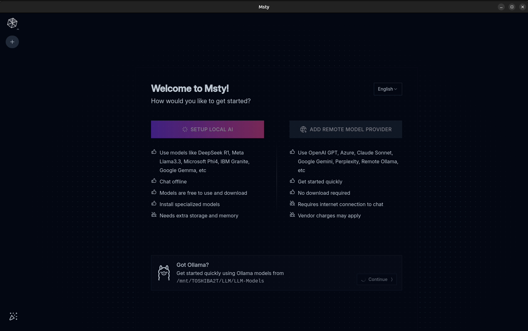Click the /mnt/TOSHIBA2T/LLM/LLM-Models path text
The width and height of the screenshot is (528, 331).
click(220, 281)
